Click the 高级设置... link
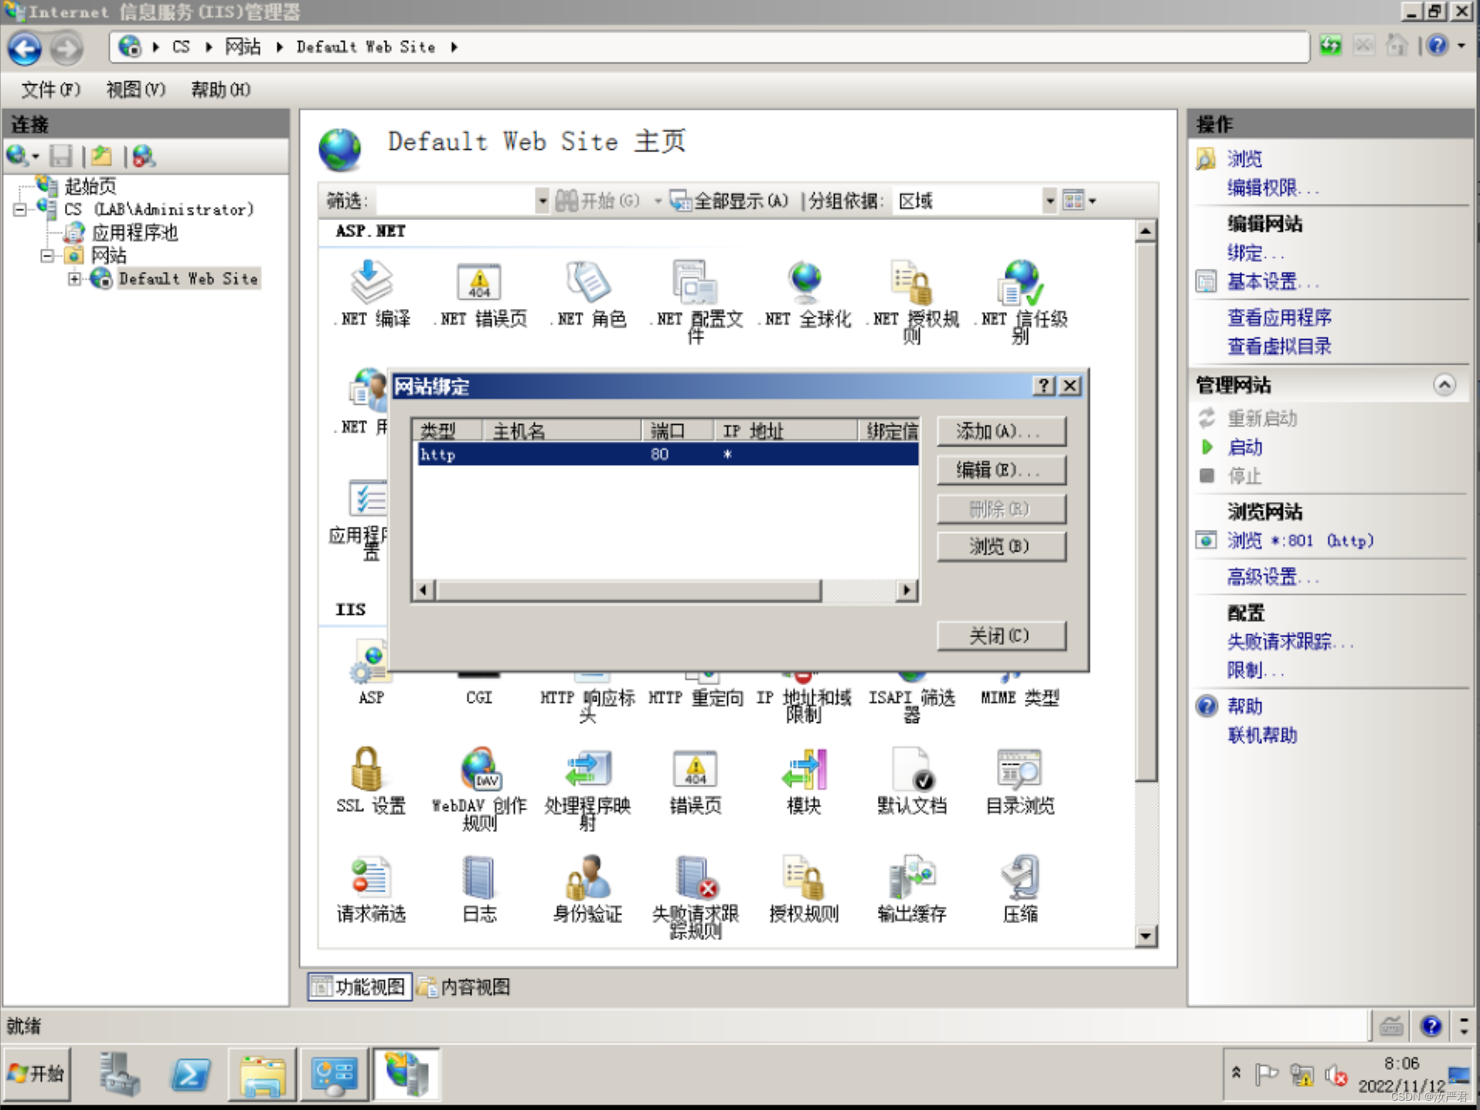This screenshot has width=1480, height=1110. point(1273,576)
